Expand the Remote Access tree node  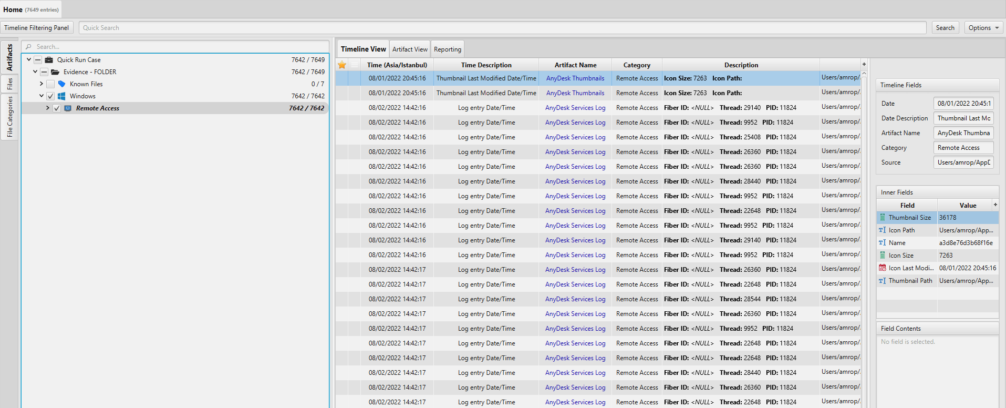[48, 108]
